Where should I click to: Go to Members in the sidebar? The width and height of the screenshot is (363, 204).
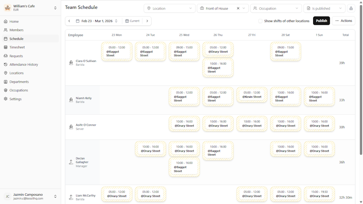click(x=16, y=30)
